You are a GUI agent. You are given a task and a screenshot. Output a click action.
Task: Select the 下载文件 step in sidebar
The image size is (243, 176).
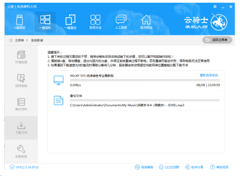click(x=21, y=128)
